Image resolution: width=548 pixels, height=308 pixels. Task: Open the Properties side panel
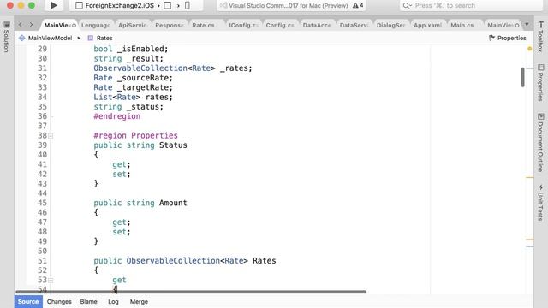pos(540,83)
